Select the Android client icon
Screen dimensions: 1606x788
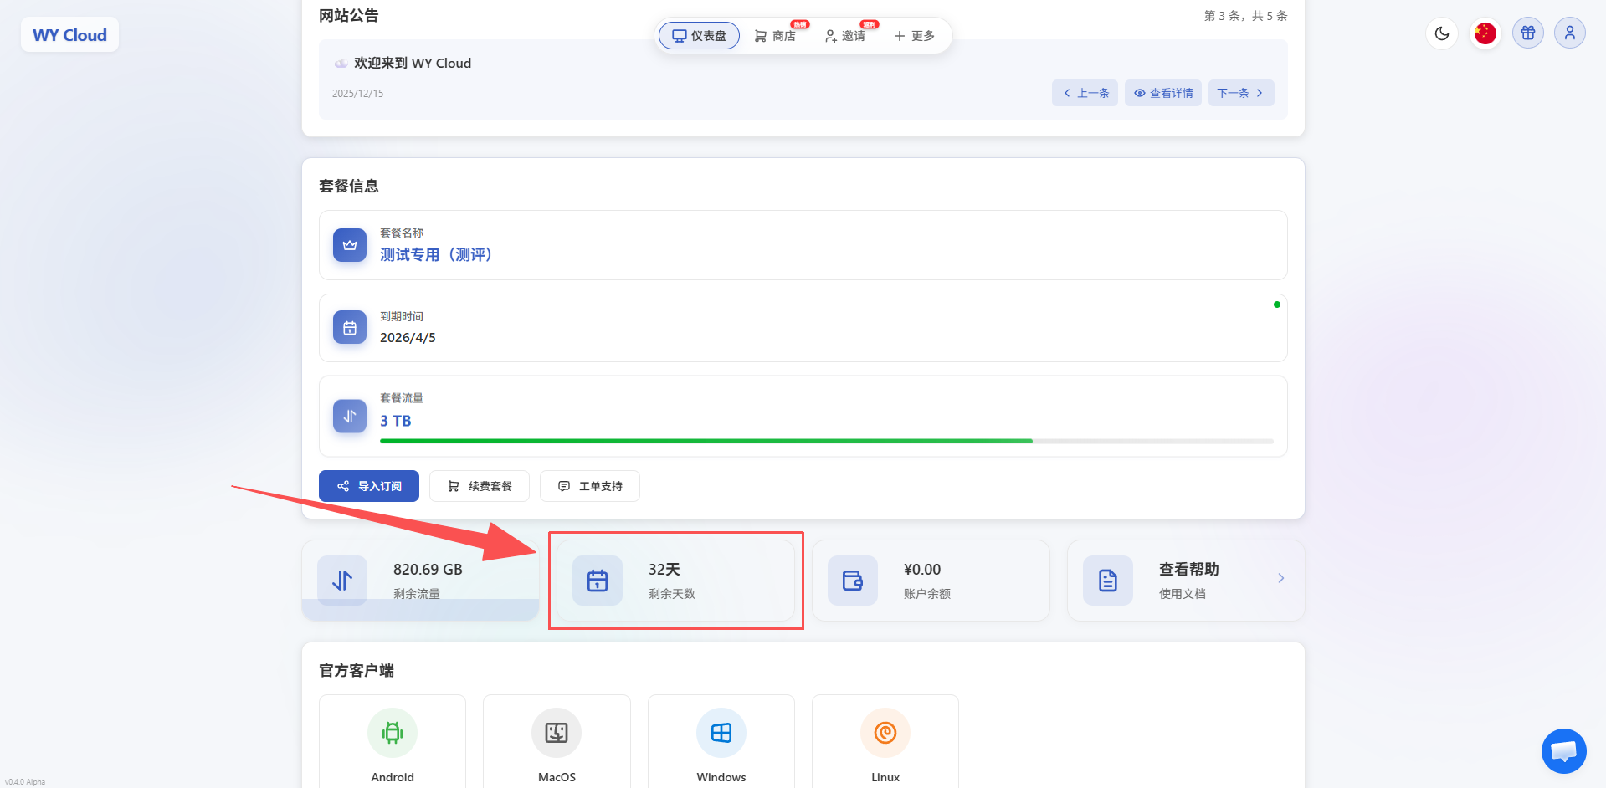click(x=392, y=734)
